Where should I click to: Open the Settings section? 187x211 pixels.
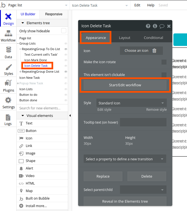(x=8, y=102)
